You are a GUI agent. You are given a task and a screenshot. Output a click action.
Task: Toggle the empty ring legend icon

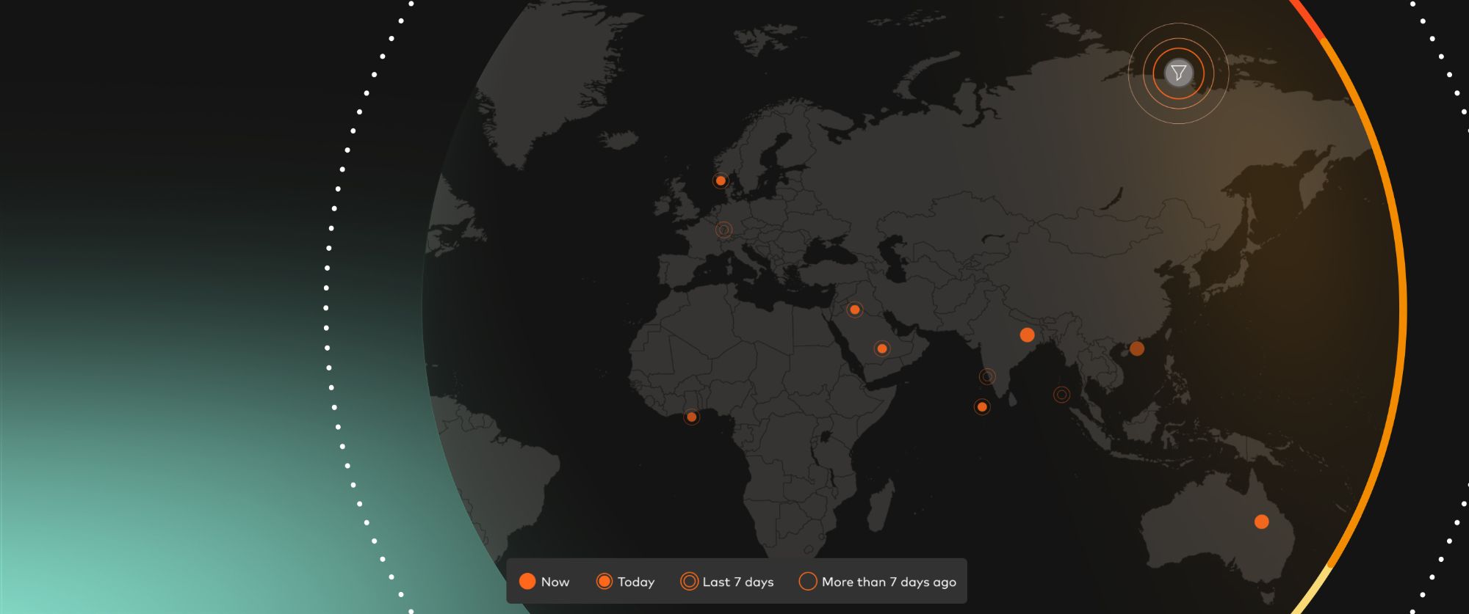point(807,582)
